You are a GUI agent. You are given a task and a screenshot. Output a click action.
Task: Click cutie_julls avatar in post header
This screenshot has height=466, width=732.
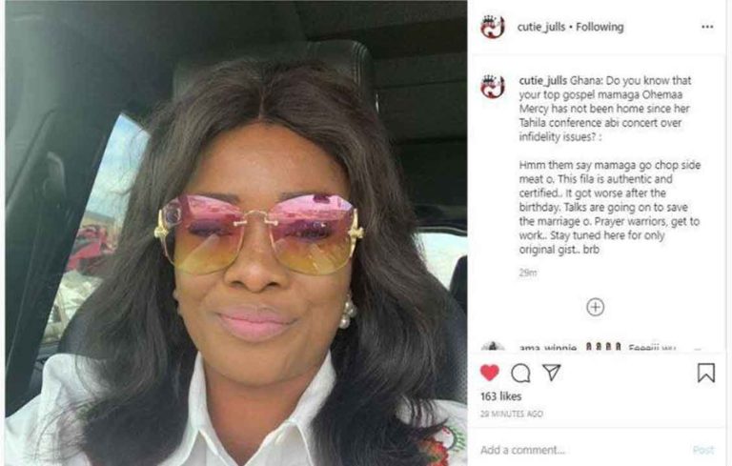pos(493,27)
